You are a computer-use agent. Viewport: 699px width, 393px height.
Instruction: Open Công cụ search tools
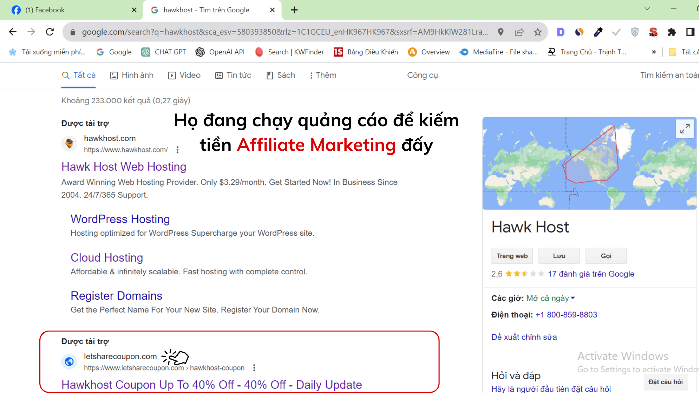[x=422, y=75]
